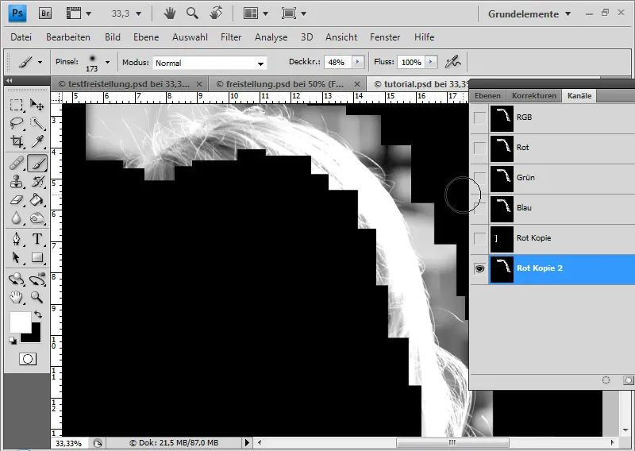Open the Datei menu
This screenshot has width=635, height=451.
21,37
